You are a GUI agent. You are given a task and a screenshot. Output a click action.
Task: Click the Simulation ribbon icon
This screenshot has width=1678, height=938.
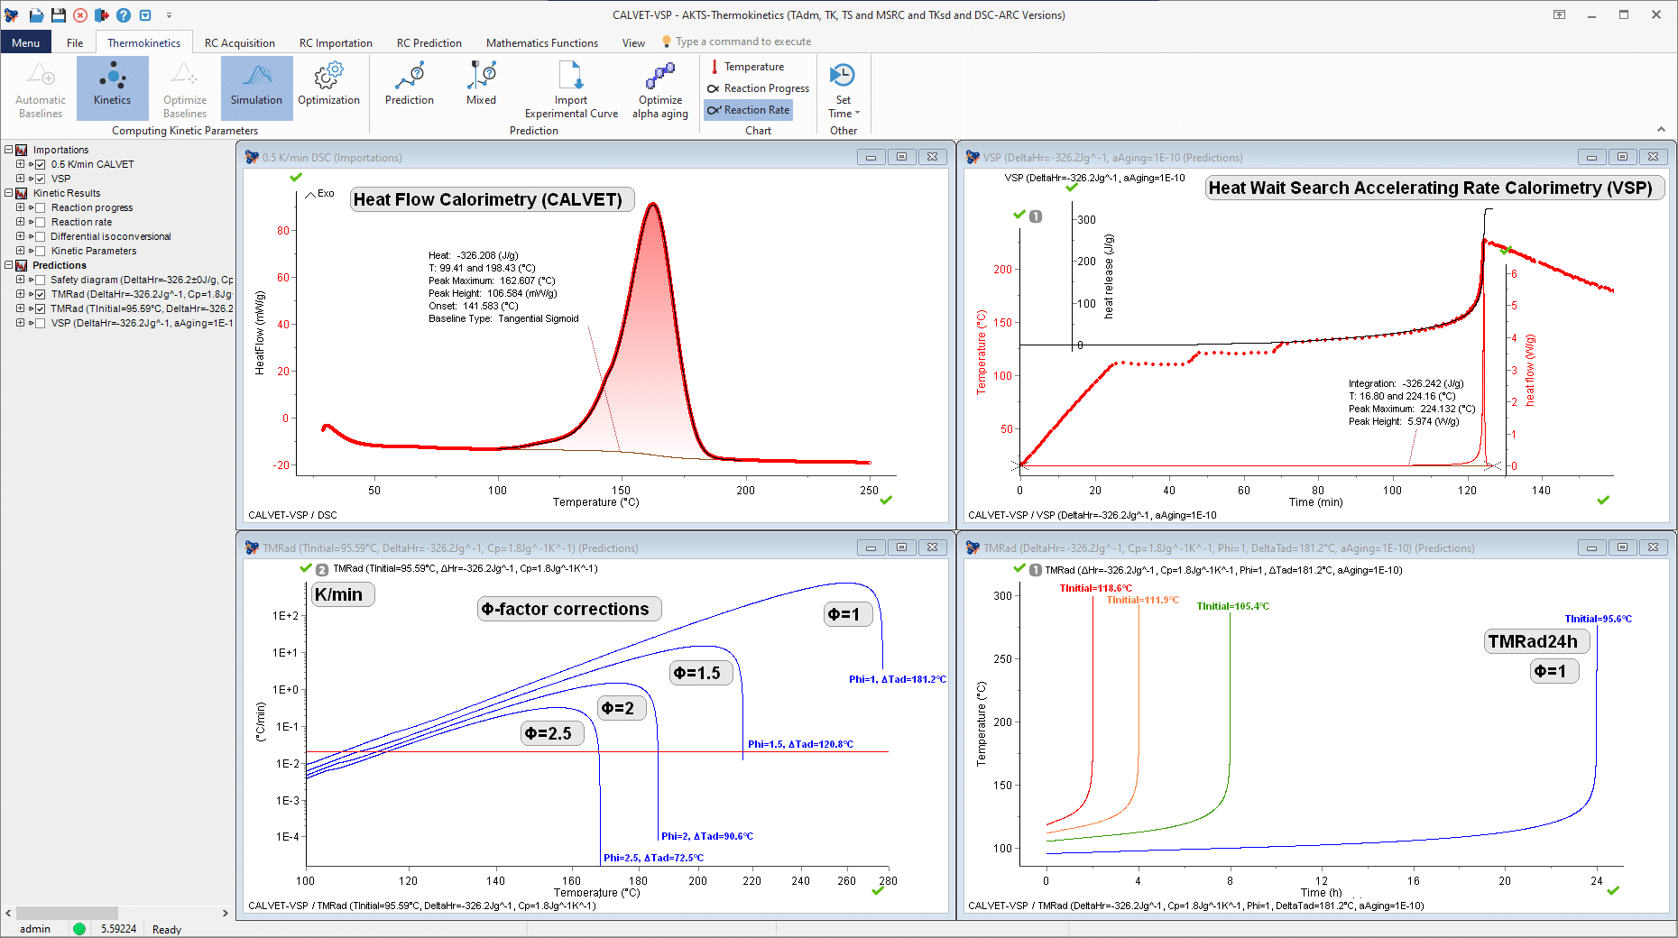256,87
